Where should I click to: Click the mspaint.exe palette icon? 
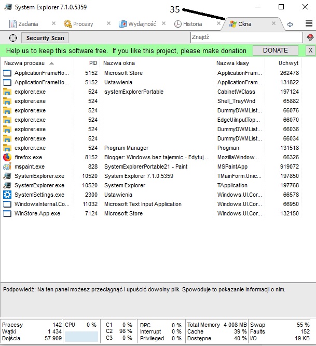point(7,167)
